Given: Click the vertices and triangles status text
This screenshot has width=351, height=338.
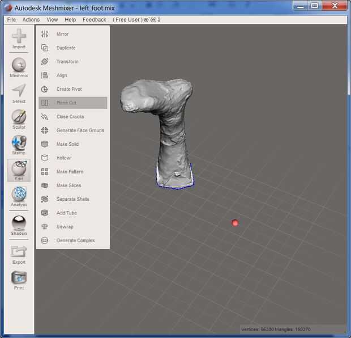Looking at the screenshot, I should click(x=276, y=329).
